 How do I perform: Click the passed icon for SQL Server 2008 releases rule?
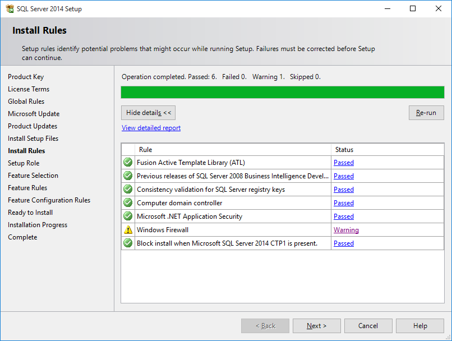tap(128, 176)
